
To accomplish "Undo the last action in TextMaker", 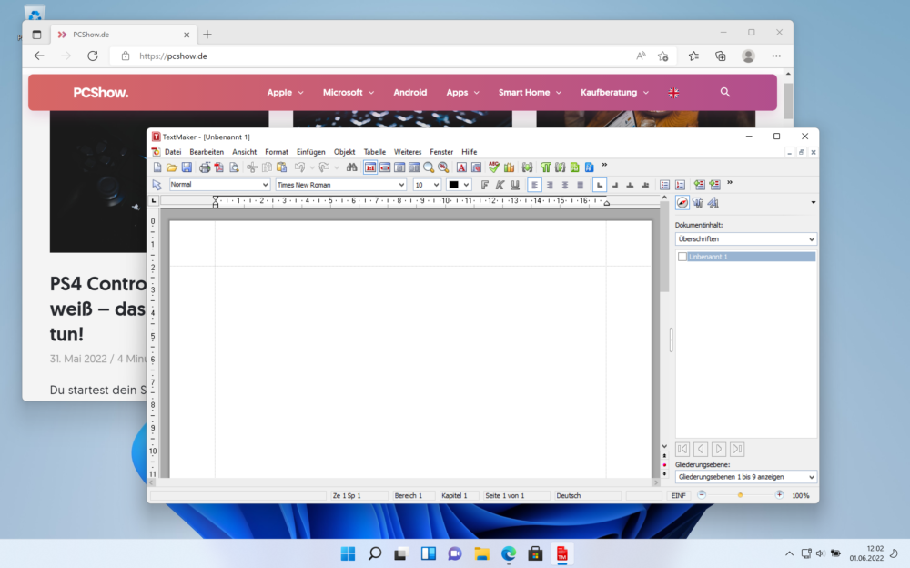I will pos(299,167).
